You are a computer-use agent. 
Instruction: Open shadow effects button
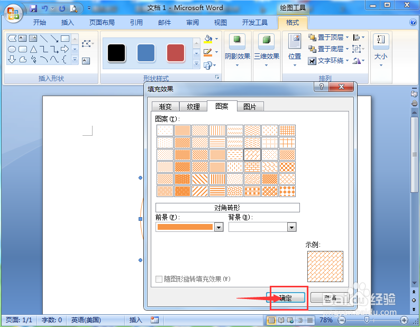click(237, 50)
